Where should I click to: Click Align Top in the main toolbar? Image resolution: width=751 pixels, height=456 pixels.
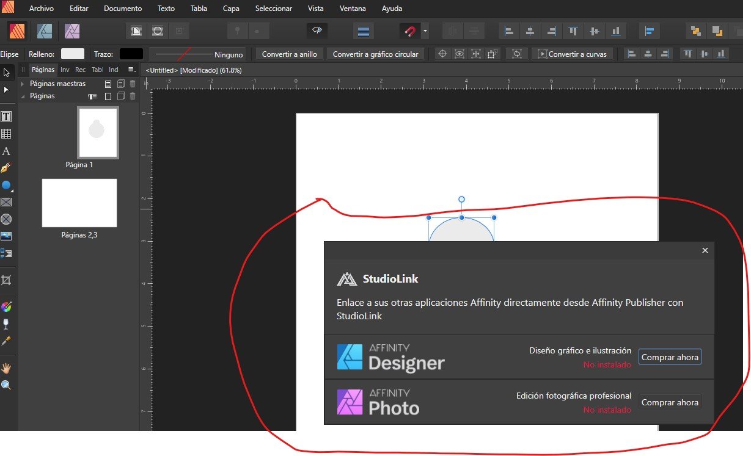coord(573,31)
